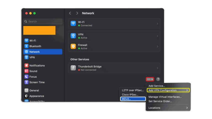The image size is (212, 119).
Task: Open the Wi-Fi sidebar label
Action: (x=33, y=40)
